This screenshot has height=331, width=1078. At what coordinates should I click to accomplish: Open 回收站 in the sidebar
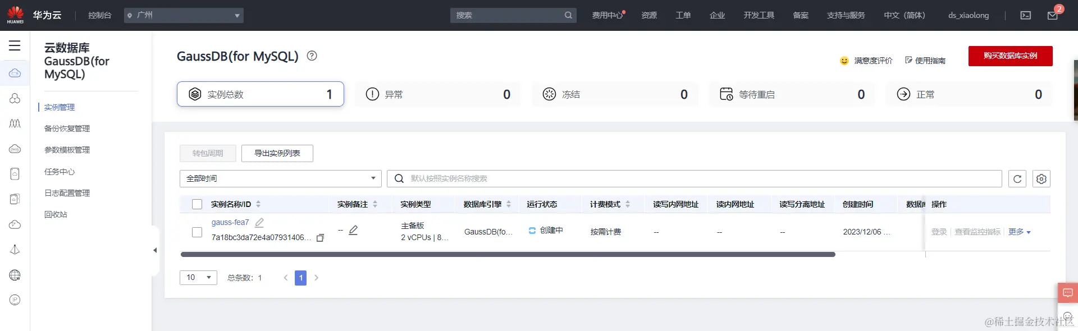(x=56, y=214)
